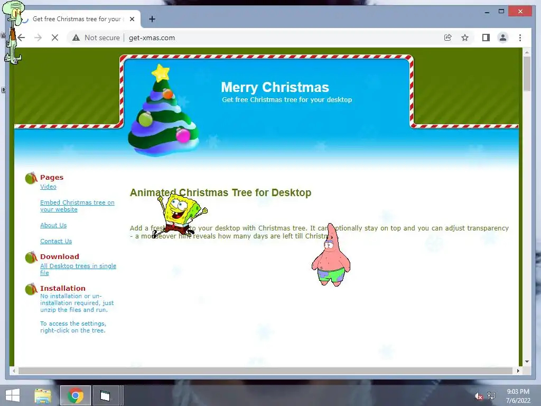Open the Chrome three-dot menu
The image size is (541, 406).
[520, 38]
